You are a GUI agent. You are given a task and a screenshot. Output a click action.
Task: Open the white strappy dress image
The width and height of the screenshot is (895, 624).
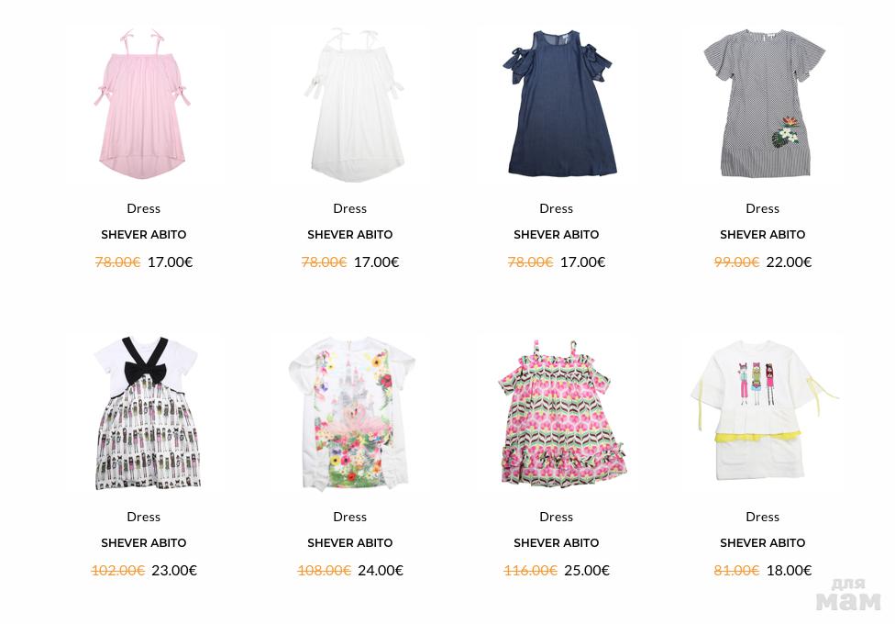tap(355, 104)
